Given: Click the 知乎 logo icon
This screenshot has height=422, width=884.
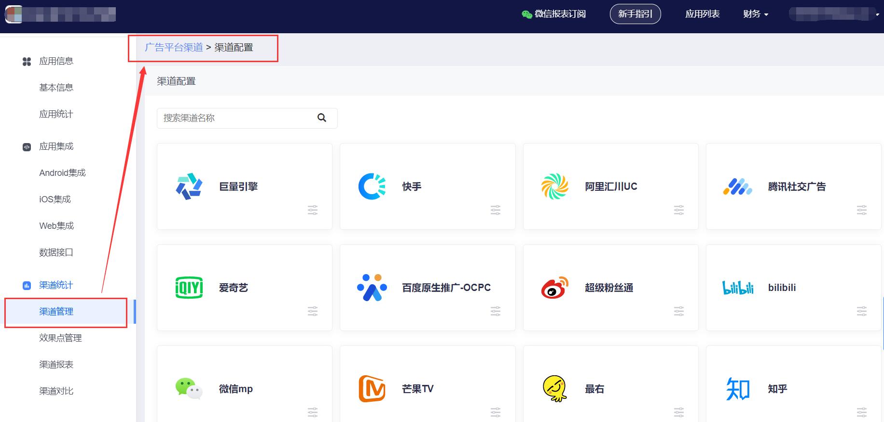Looking at the screenshot, I should [738, 389].
